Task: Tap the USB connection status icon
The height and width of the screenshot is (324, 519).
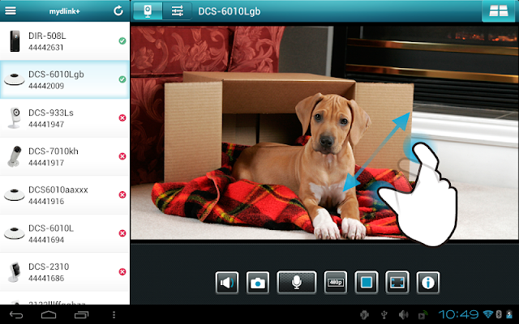Action: click(x=384, y=314)
